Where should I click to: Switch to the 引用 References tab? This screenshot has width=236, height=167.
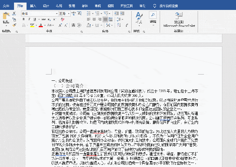(x=72, y=6)
